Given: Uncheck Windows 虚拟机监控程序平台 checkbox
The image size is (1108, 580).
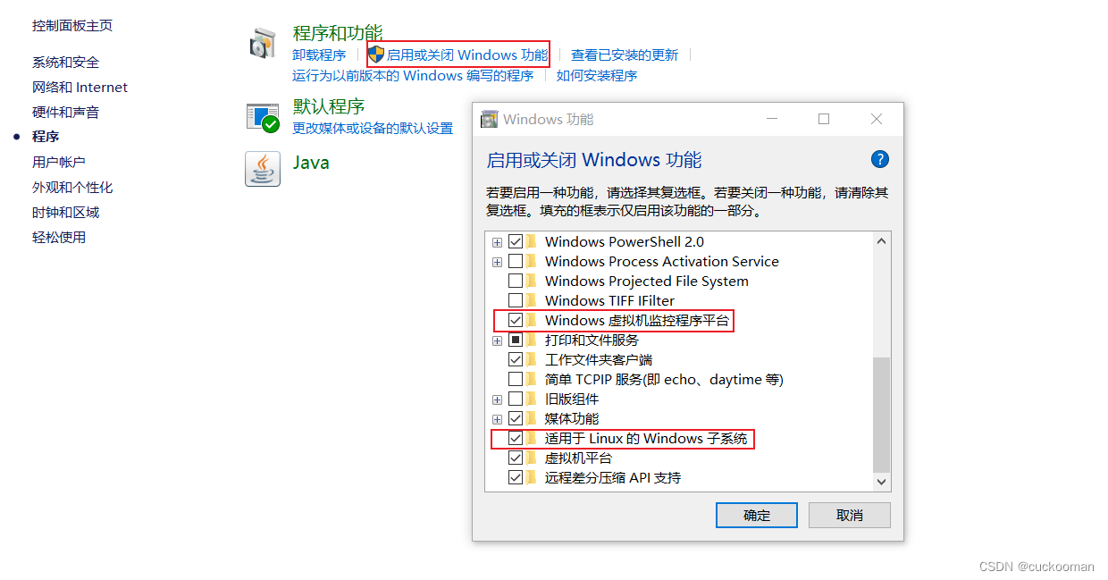Looking at the screenshot, I should pyautogui.click(x=516, y=320).
